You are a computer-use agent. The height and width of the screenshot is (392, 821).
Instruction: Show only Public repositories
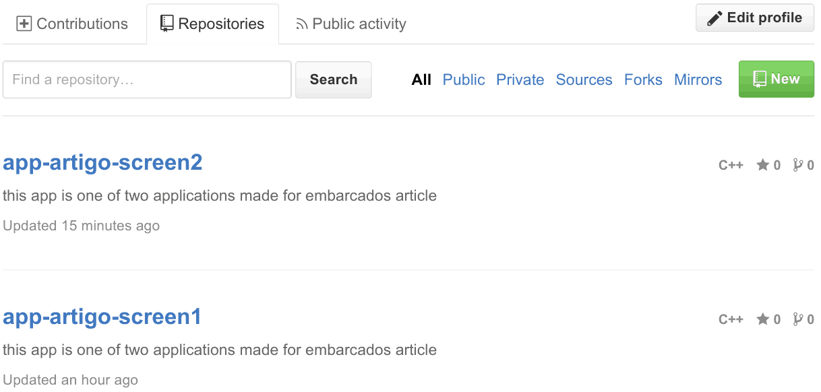(463, 79)
